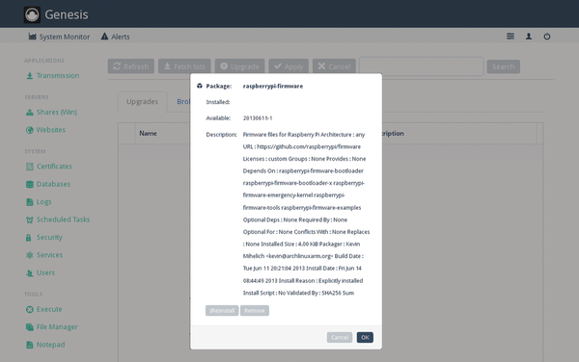Click the power icon in top bar

coord(547,36)
